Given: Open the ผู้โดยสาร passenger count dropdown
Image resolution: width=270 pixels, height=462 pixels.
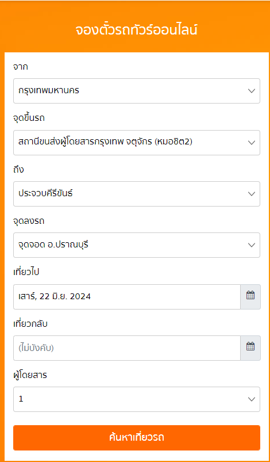Looking at the screenshot, I should [137, 399].
